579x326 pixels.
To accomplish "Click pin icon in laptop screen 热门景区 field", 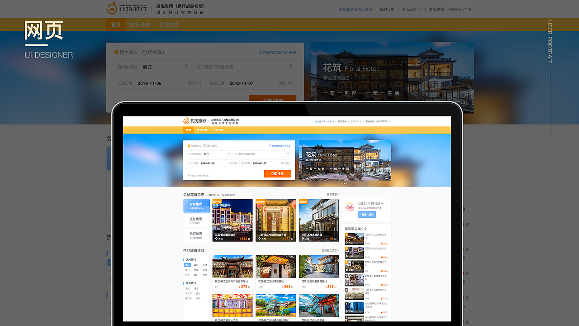I will 287,154.
